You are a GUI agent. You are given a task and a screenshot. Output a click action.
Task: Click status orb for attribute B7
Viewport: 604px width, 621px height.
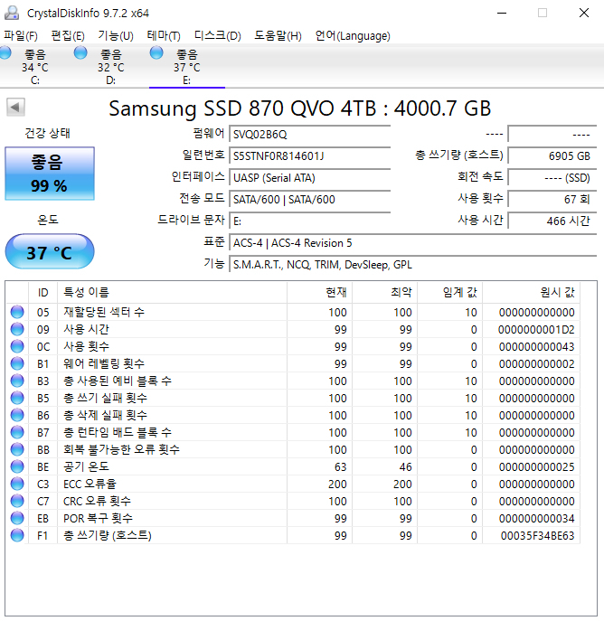(17, 432)
